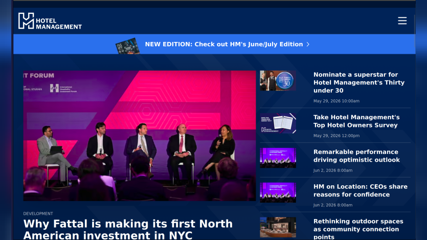Image resolution: width=427 pixels, height=240 pixels.
Task: Click the forum panel discussion featured image
Action: pyautogui.click(x=140, y=136)
